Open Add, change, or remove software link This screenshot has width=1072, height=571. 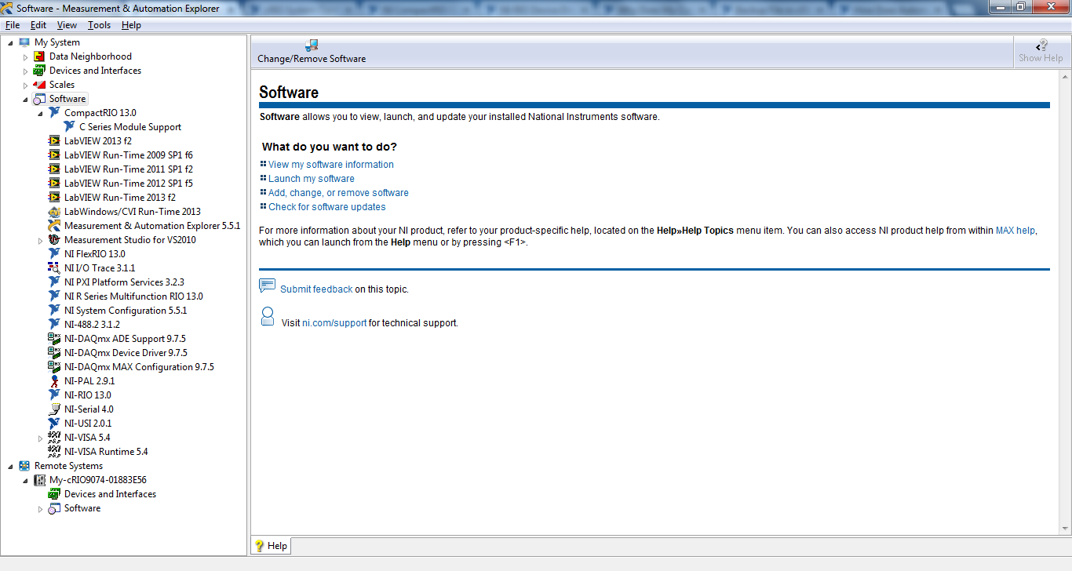click(338, 193)
